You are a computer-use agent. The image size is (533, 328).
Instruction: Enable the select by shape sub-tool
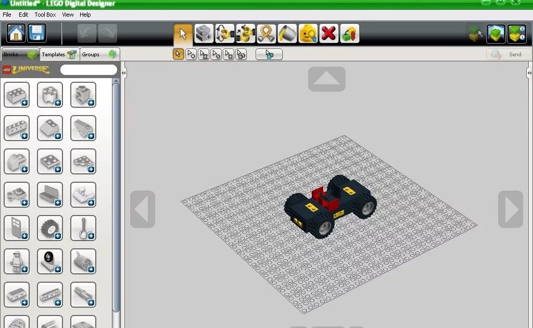[x=229, y=54]
